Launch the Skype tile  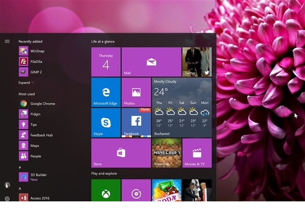point(106,123)
